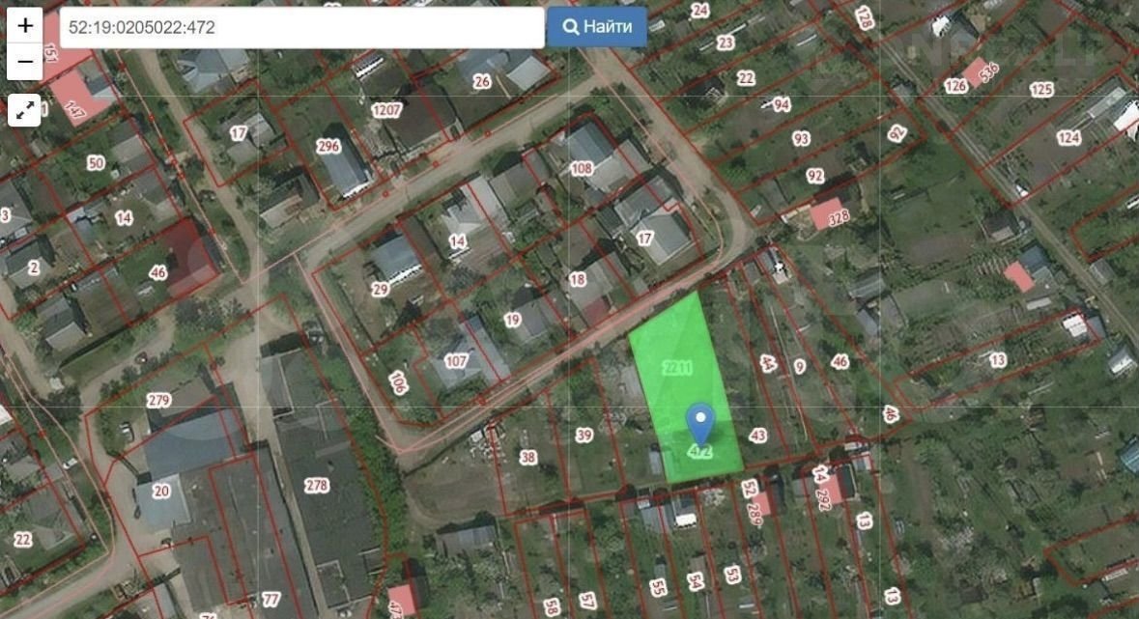1139x619 pixels.
Task: Pick the parcel labeled 108
Action: [x=582, y=169]
